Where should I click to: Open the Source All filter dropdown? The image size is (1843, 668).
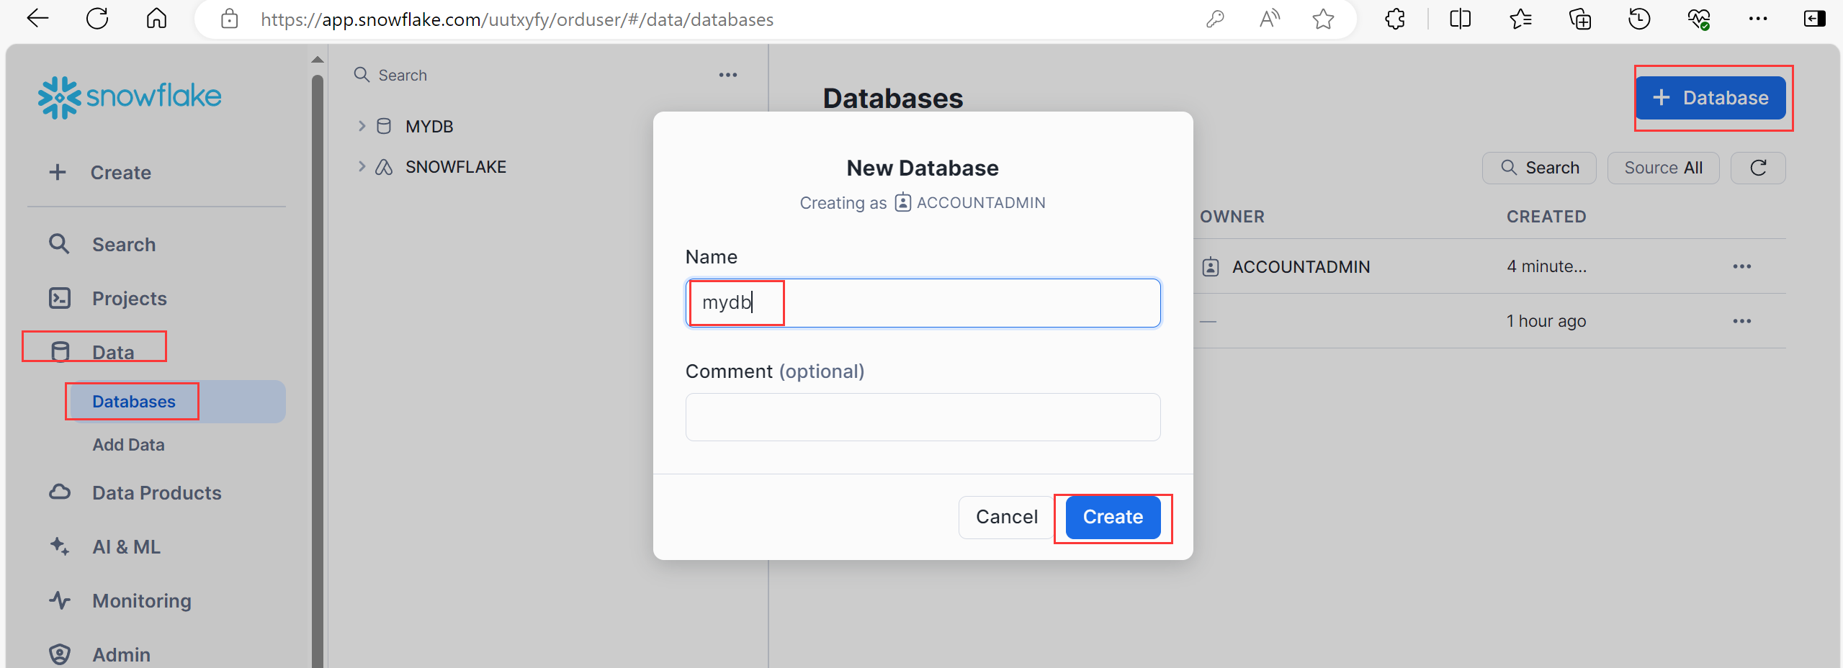point(1663,168)
